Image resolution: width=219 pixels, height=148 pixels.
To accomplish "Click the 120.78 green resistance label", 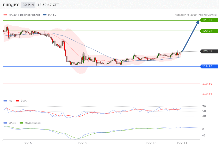I will tap(209, 31).
